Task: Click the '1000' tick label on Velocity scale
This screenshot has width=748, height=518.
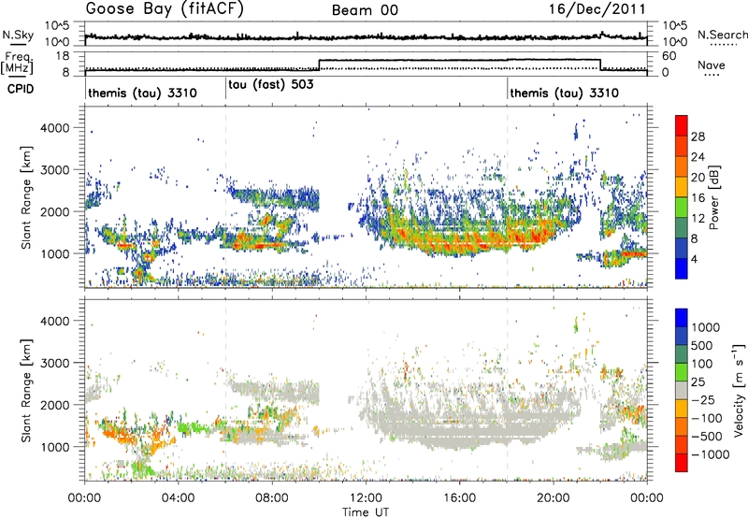Action: pyautogui.click(x=706, y=327)
